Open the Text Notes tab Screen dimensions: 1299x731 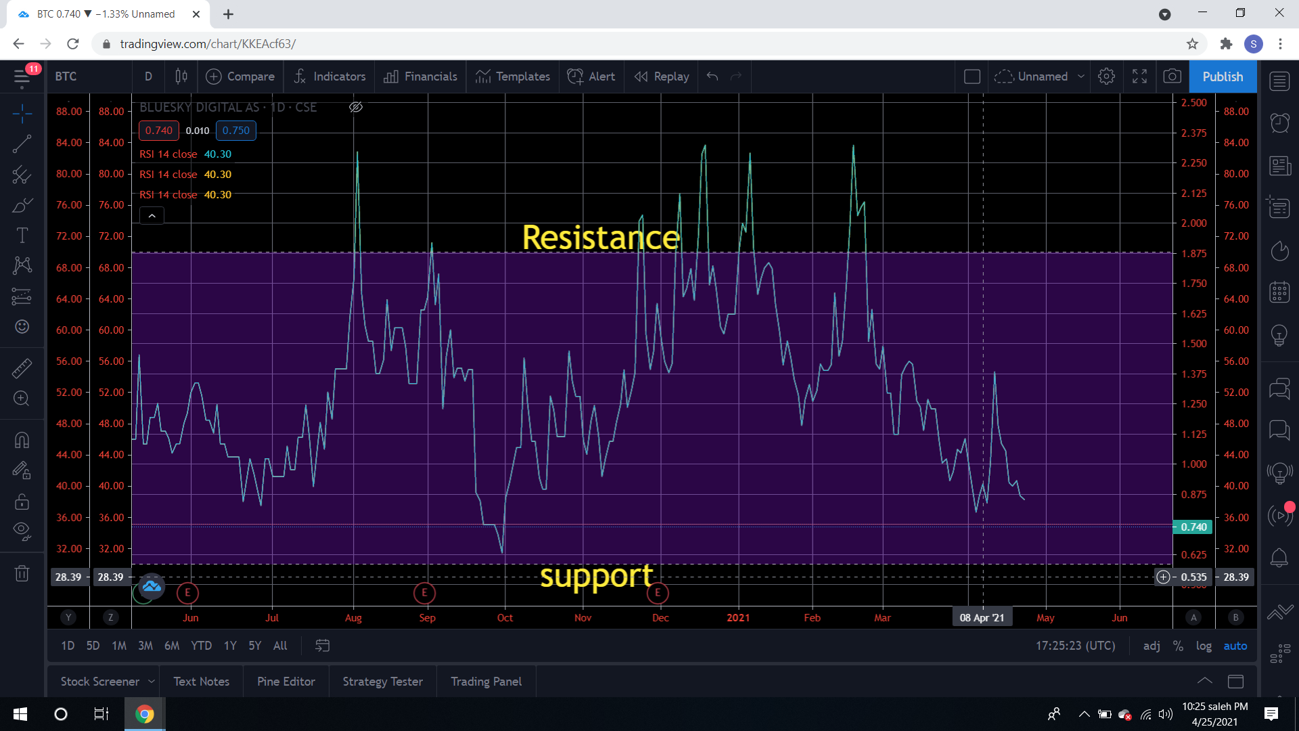pyautogui.click(x=201, y=682)
